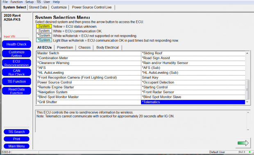Open ECU Reprogramming
This screenshot has height=155, width=254.
pyautogui.click(x=16, y=63)
